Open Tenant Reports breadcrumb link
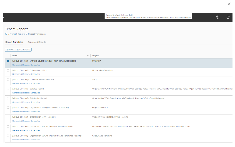This screenshot has width=235, height=147. click(18, 34)
